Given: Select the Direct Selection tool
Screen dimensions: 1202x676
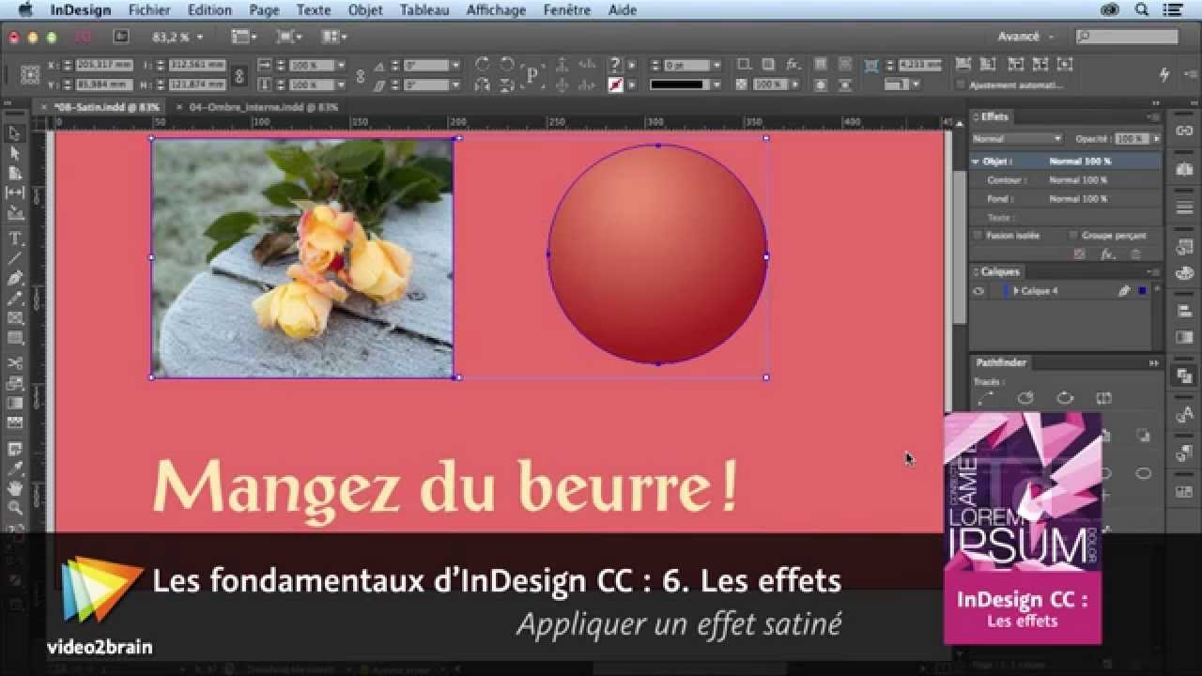Looking at the screenshot, I should [x=15, y=153].
